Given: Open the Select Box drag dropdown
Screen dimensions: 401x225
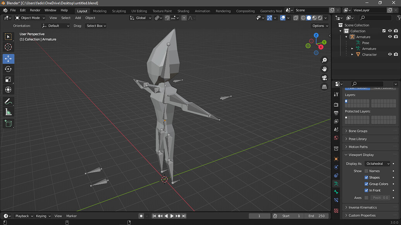Looking at the screenshot, I should pyautogui.click(x=96, y=26).
